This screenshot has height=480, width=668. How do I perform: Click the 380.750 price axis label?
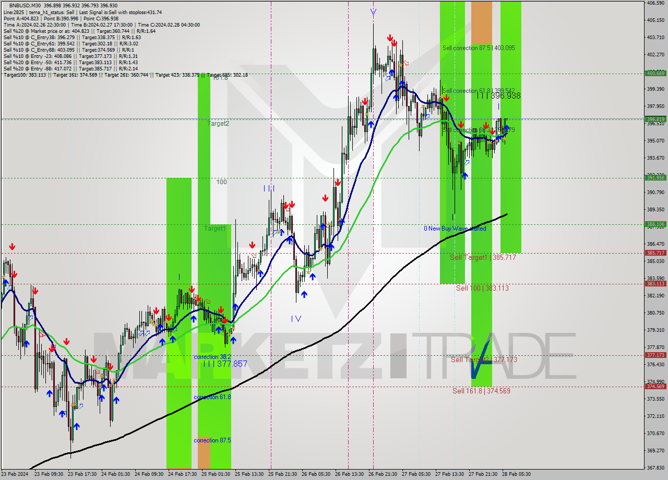(655, 313)
